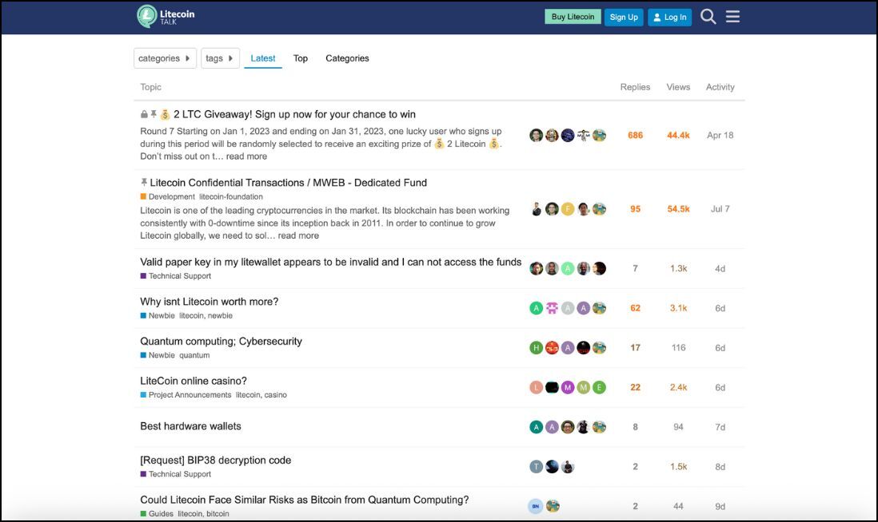Open Project Announcements category
Viewport: 878px width, 522px height.
186,395
